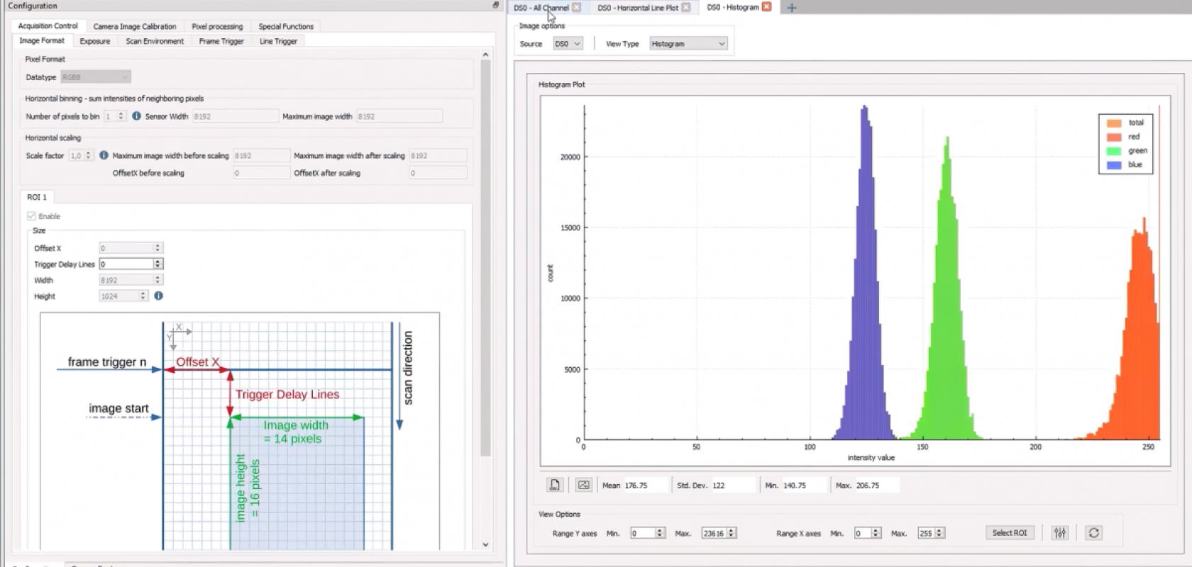The image size is (1192, 567).
Task: Close the DS0 - Histogram tab
Action: (766, 7)
